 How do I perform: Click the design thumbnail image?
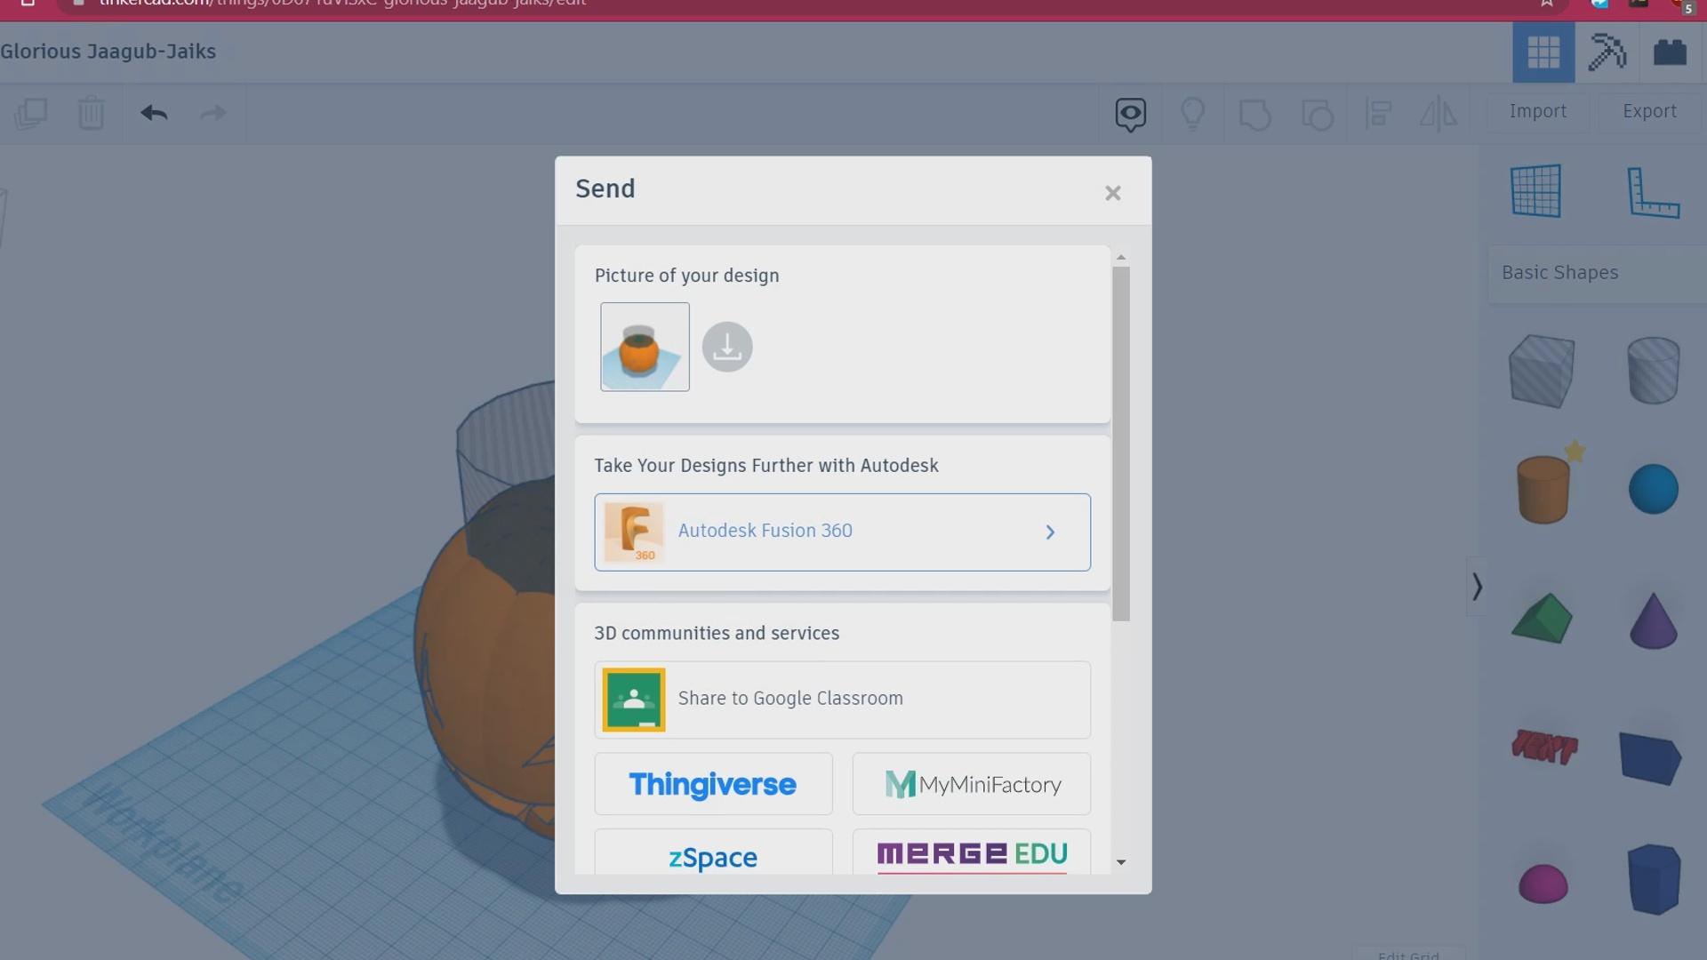tap(645, 347)
